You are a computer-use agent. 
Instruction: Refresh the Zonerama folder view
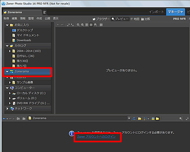pyautogui.click(x=134, y=119)
